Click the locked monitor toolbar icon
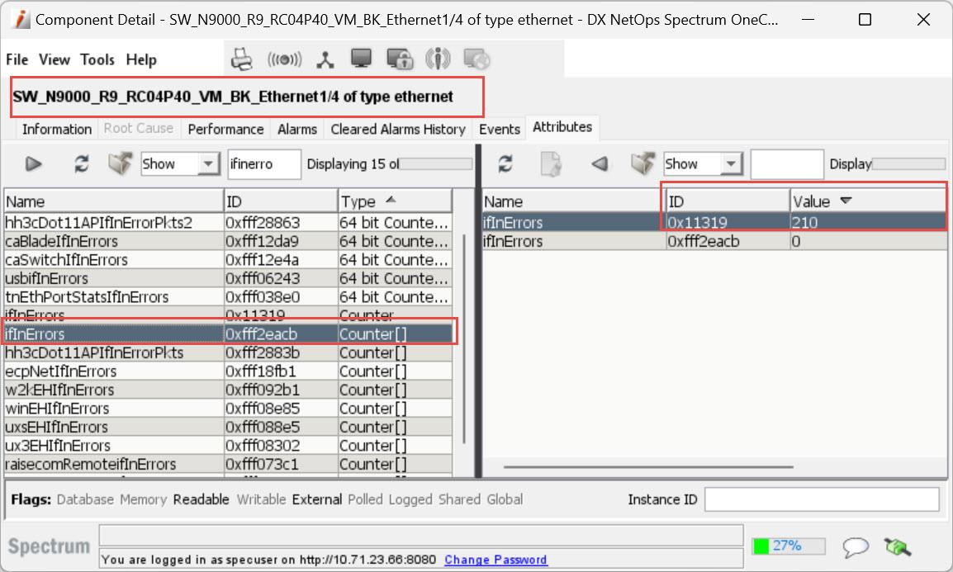The width and height of the screenshot is (953, 572). [400, 59]
